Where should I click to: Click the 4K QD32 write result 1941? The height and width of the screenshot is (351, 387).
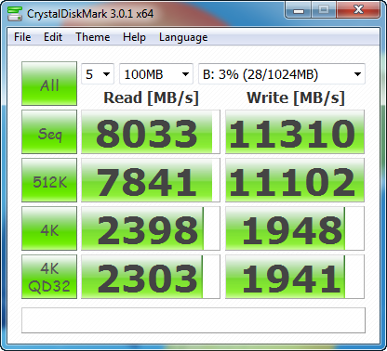(x=295, y=277)
